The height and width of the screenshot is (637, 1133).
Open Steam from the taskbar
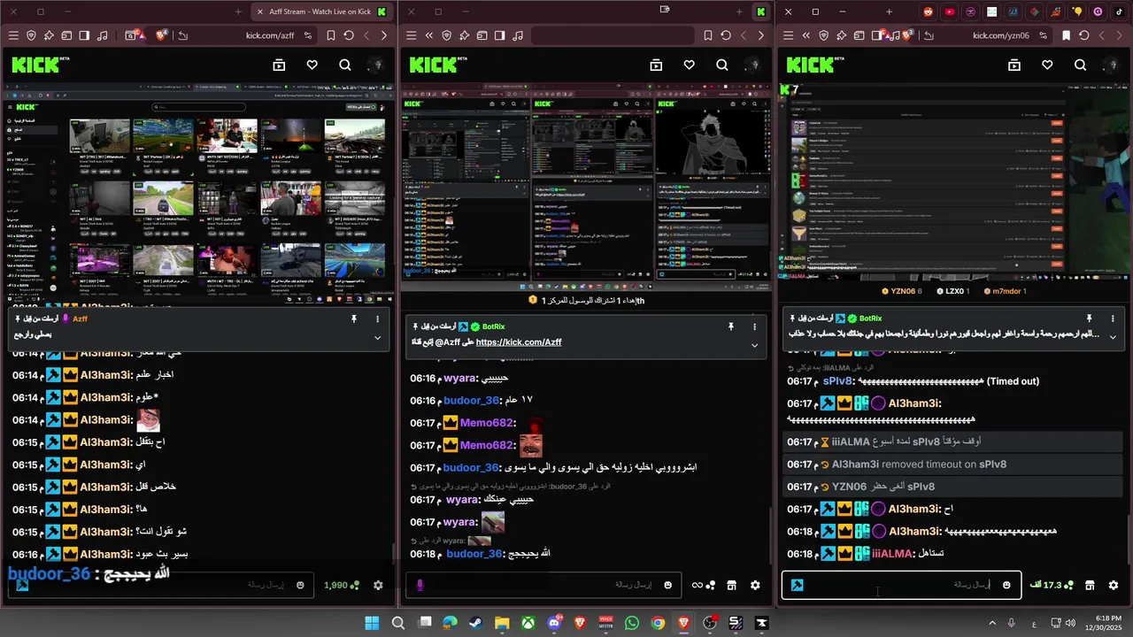[x=476, y=623]
